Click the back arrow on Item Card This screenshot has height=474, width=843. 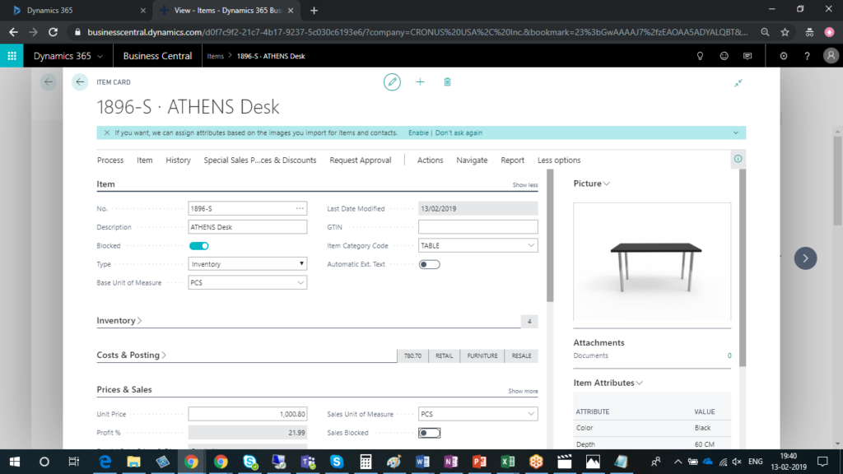click(x=80, y=82)
